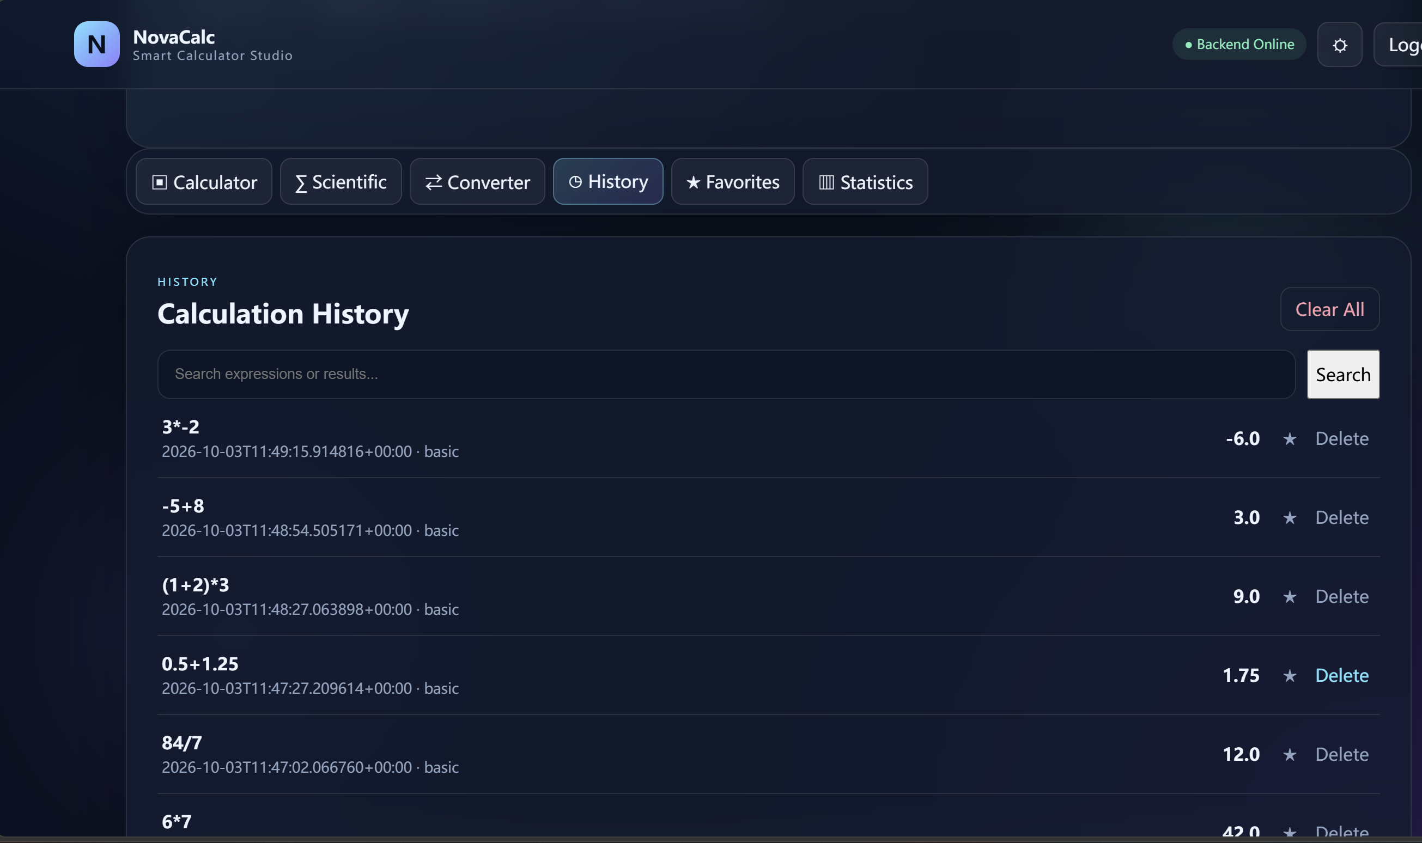Click the -5+8 expression text
Screen dimensions: 1422x843
[x=183, y=506]
